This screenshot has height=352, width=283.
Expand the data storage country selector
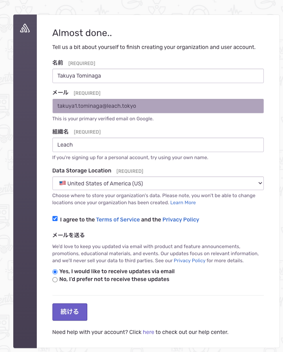158,183
